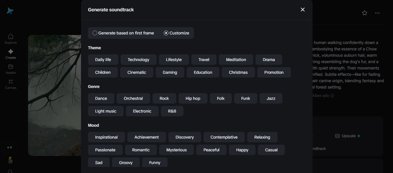
Task: Click the forest video preview on the left
Action: coord(52,95)
